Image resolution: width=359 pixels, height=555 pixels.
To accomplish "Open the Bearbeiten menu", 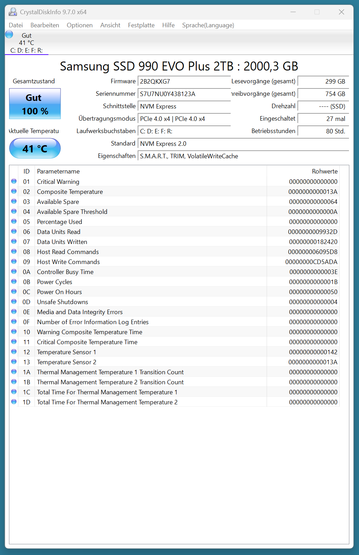I will coord(45,25).
